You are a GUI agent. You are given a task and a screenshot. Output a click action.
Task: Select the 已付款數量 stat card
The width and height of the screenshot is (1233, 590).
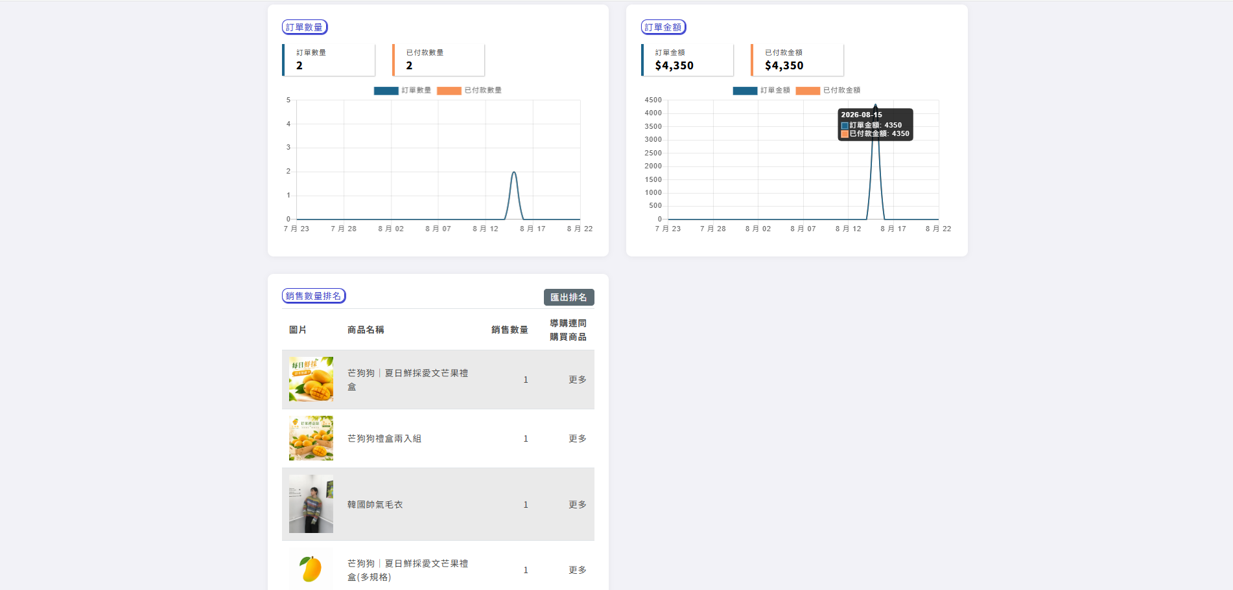[x=438, y=60]
